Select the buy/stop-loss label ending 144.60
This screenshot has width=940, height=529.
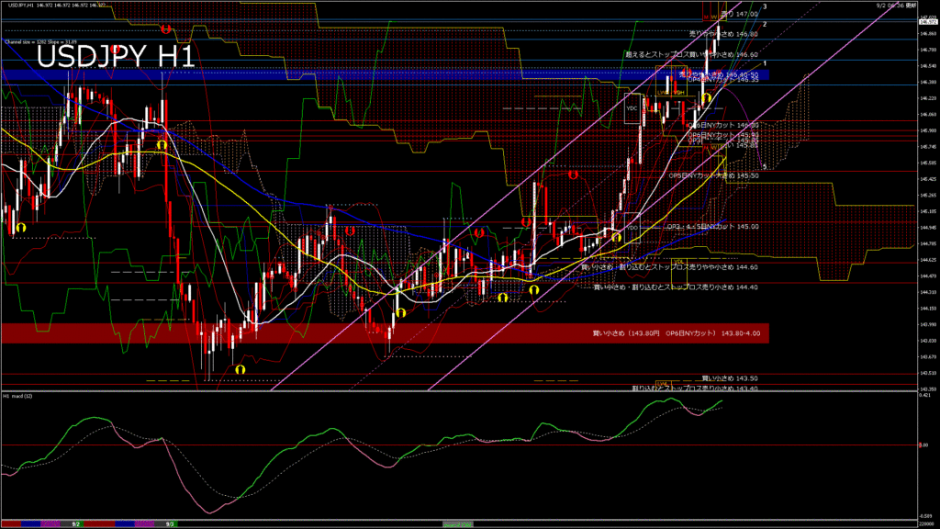pos(669,267)
